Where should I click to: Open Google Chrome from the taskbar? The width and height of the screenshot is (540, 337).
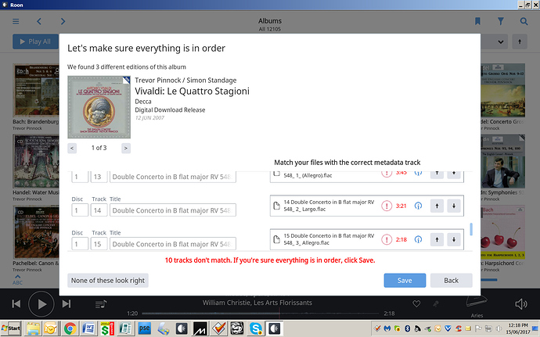(x=70, y=328)
